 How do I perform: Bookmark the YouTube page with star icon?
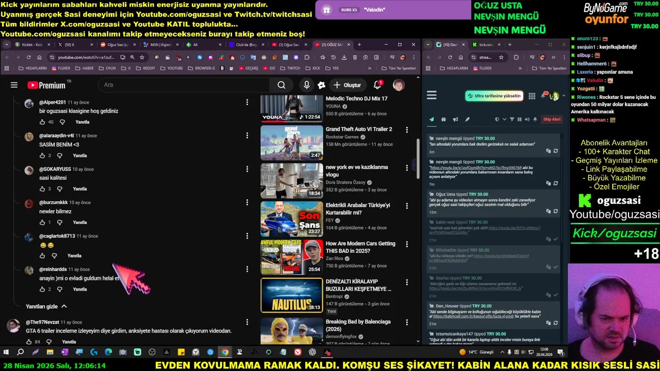click(142, 57)
